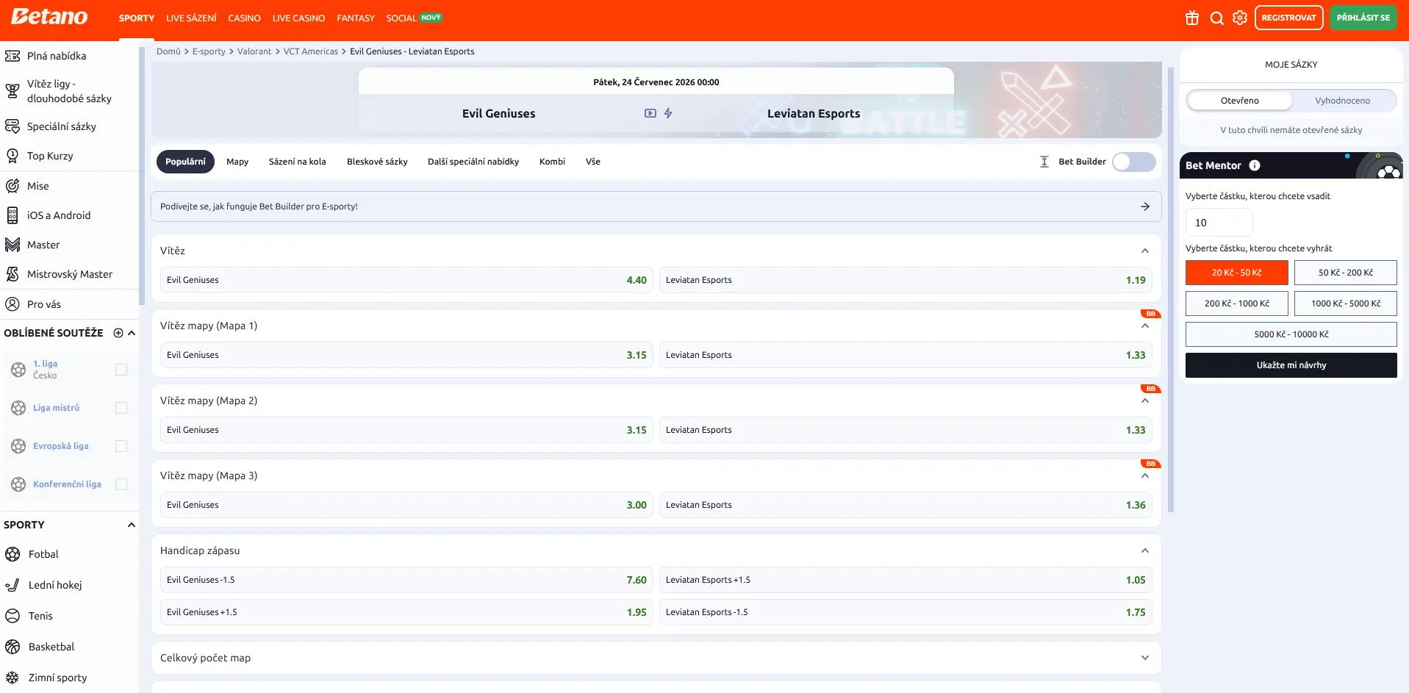
Task: Select the 5000 Kč - 10000 Kč range
Action: pos(1291,334)
